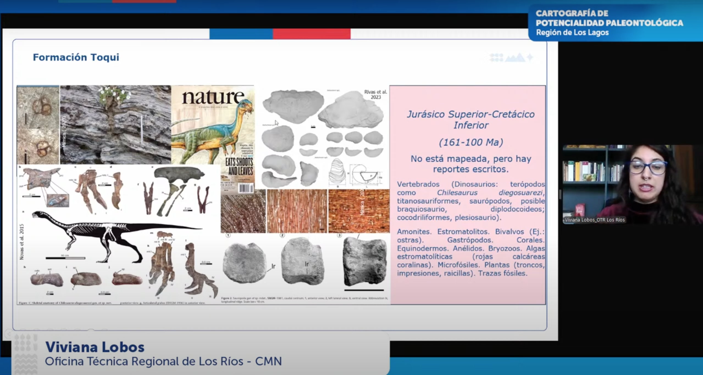Click the red segment of slide header bar
Image resolution: width=703 pixels, height=375 pixels.
tap(311, 34)
